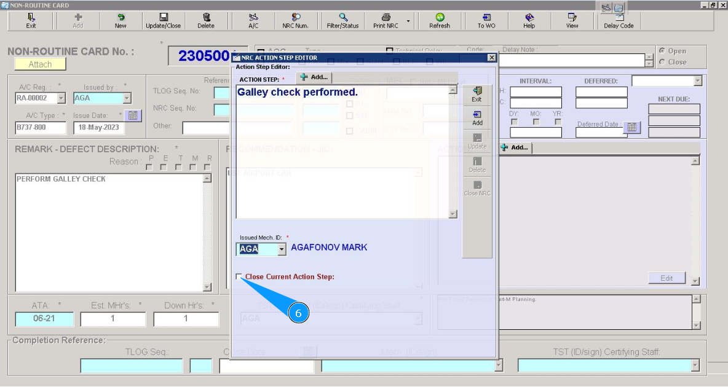Click the View toolbar icon
The width and height of the screenshot is (728, 387).
[x=572, y=18]
